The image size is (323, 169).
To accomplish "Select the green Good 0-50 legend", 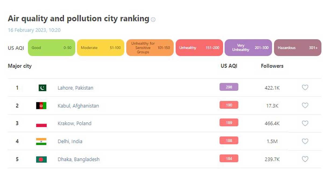I will pyautogui.click(x=51, y=47).
